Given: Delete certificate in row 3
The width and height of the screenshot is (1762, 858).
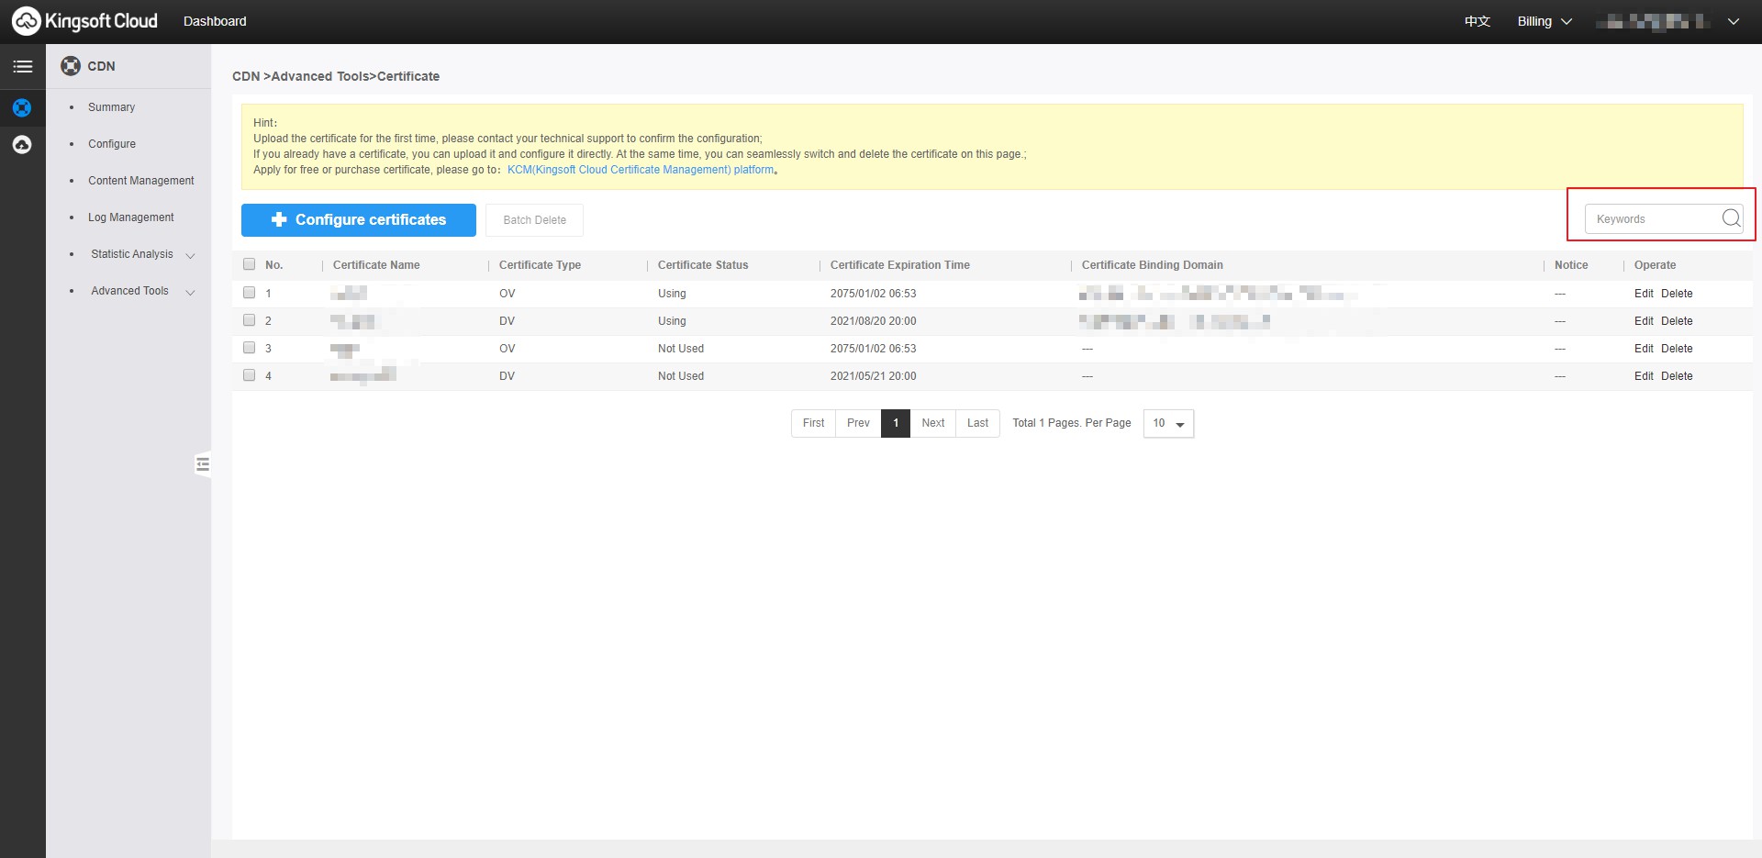Looking at the screenshot, I should tap(1677, 349).
